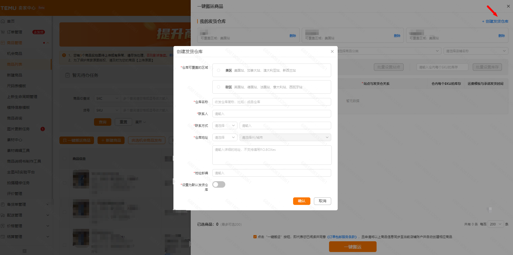The image size is (513, 255).
Task: Toggle the default shipping warehouse switch
Action: tap(219, 184)
